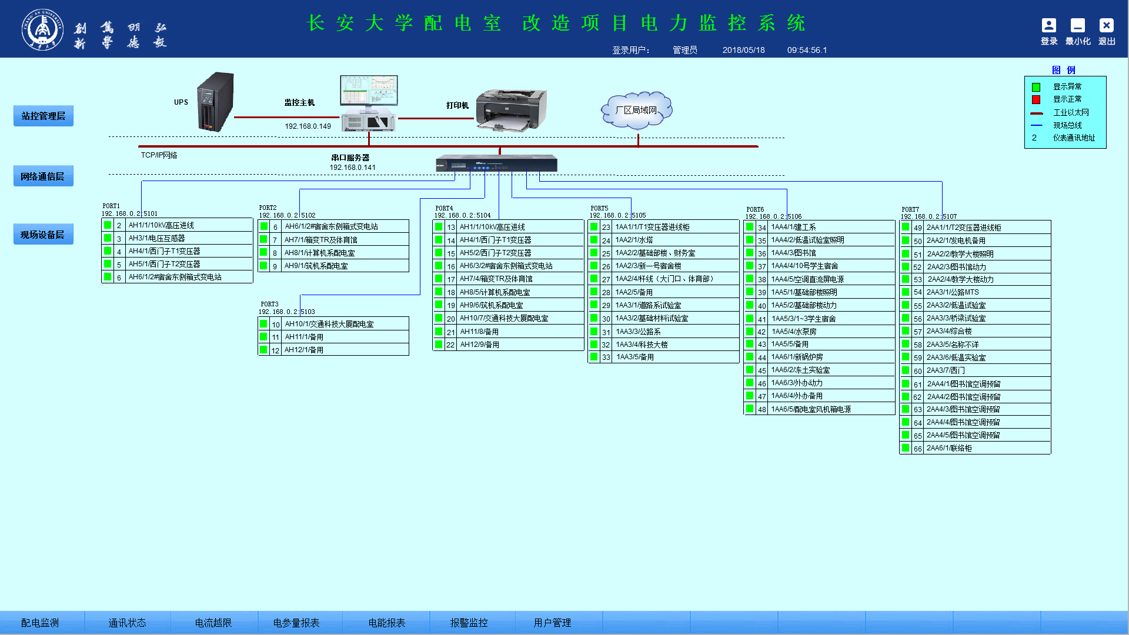This screenshot has height=635, width=1129.
Task: Open 报警监控 alarm monitoring tab
Action: [x=469, y=623]
